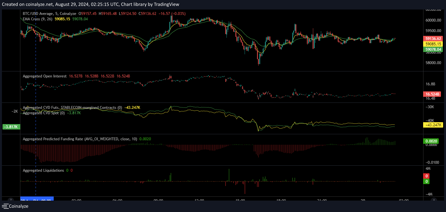Click the timezone button at bottom-left corner
Screen dimensions: 446x212
pyautogui.click(x=11, y=200)
